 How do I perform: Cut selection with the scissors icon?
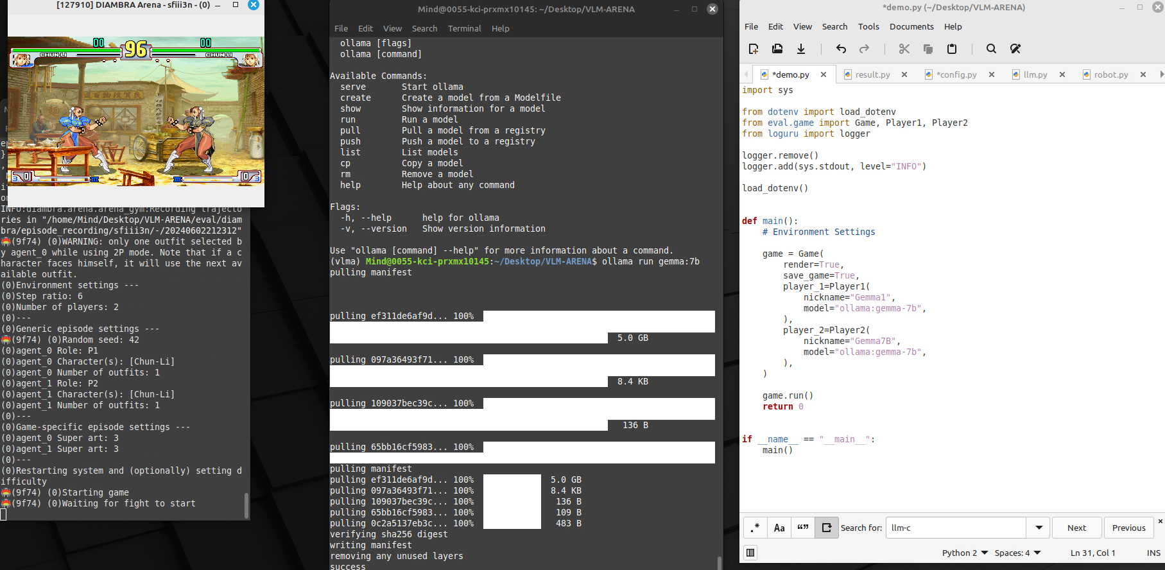coord(904,49)
